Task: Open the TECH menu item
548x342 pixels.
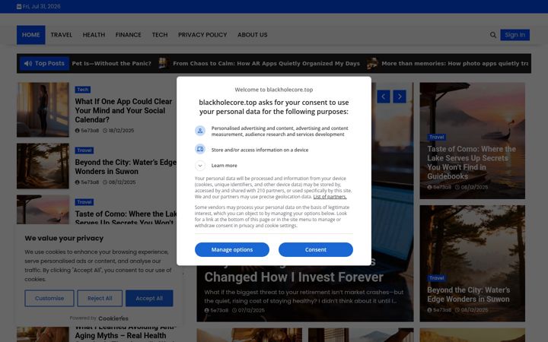Action: [160, 35]
